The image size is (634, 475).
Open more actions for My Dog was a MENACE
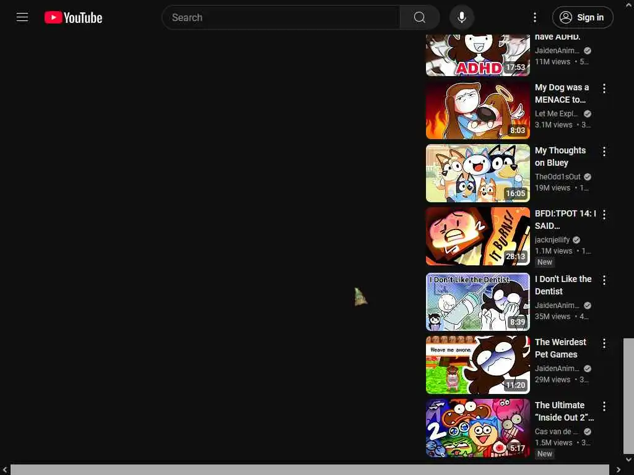[x=604, y=88]
